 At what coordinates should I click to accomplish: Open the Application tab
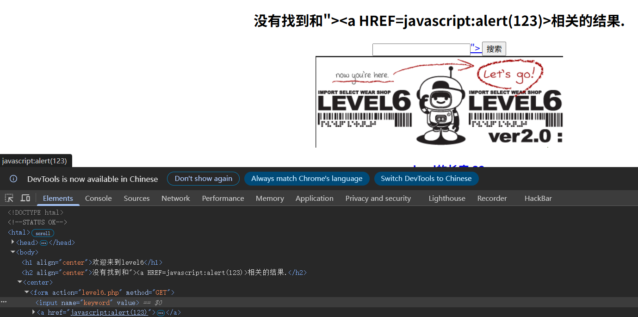coord(315,198)
